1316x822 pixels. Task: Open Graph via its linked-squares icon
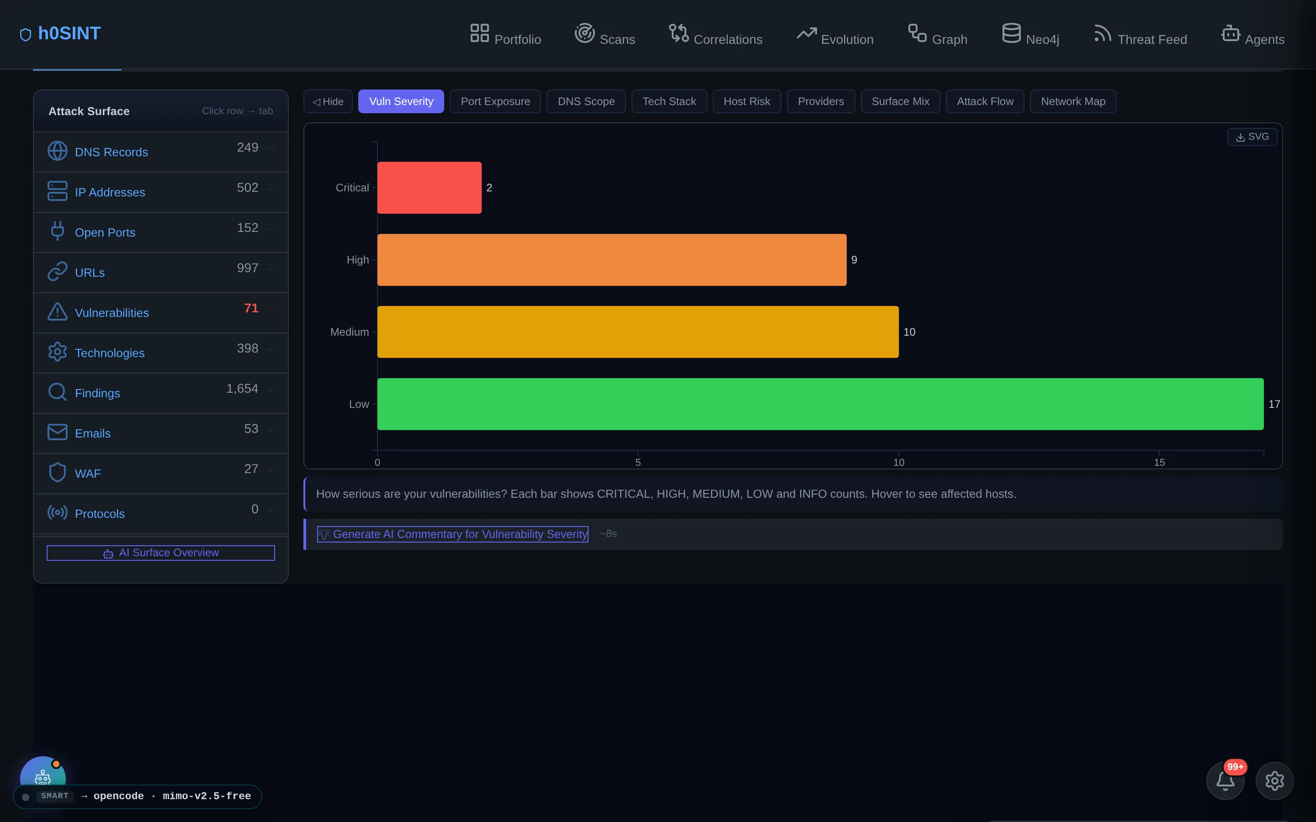[x=918, y=32]
